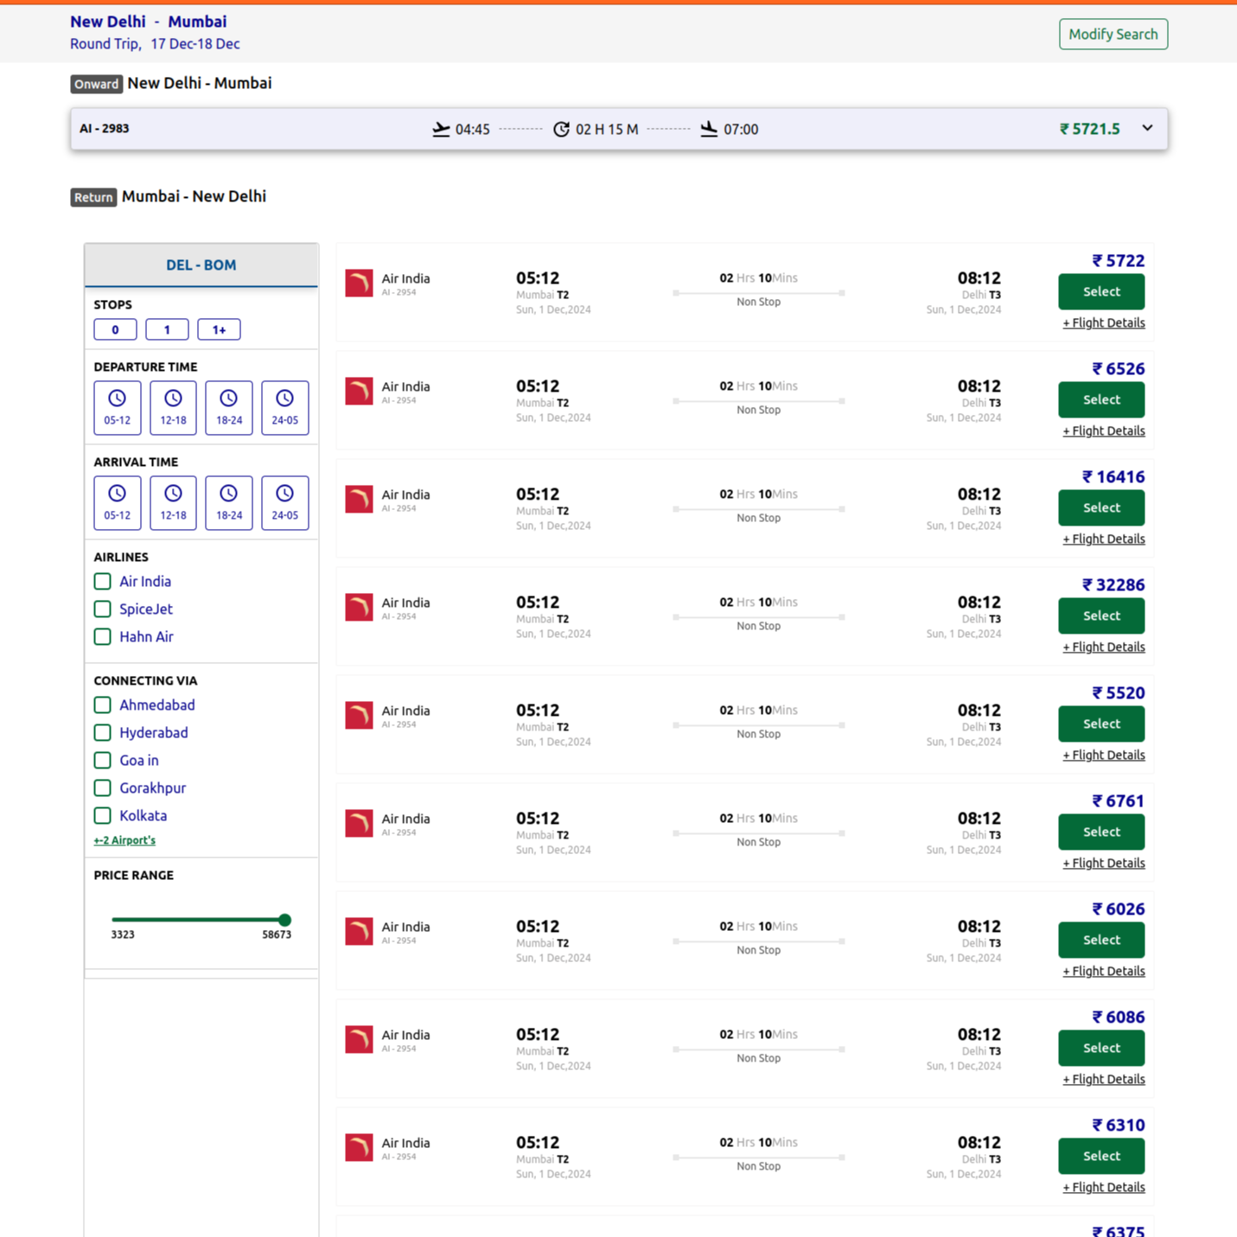Click Air India logo on ₹ 6026 flight
This screenshot has height=1237, width=1237.
(x=359, y=932)
